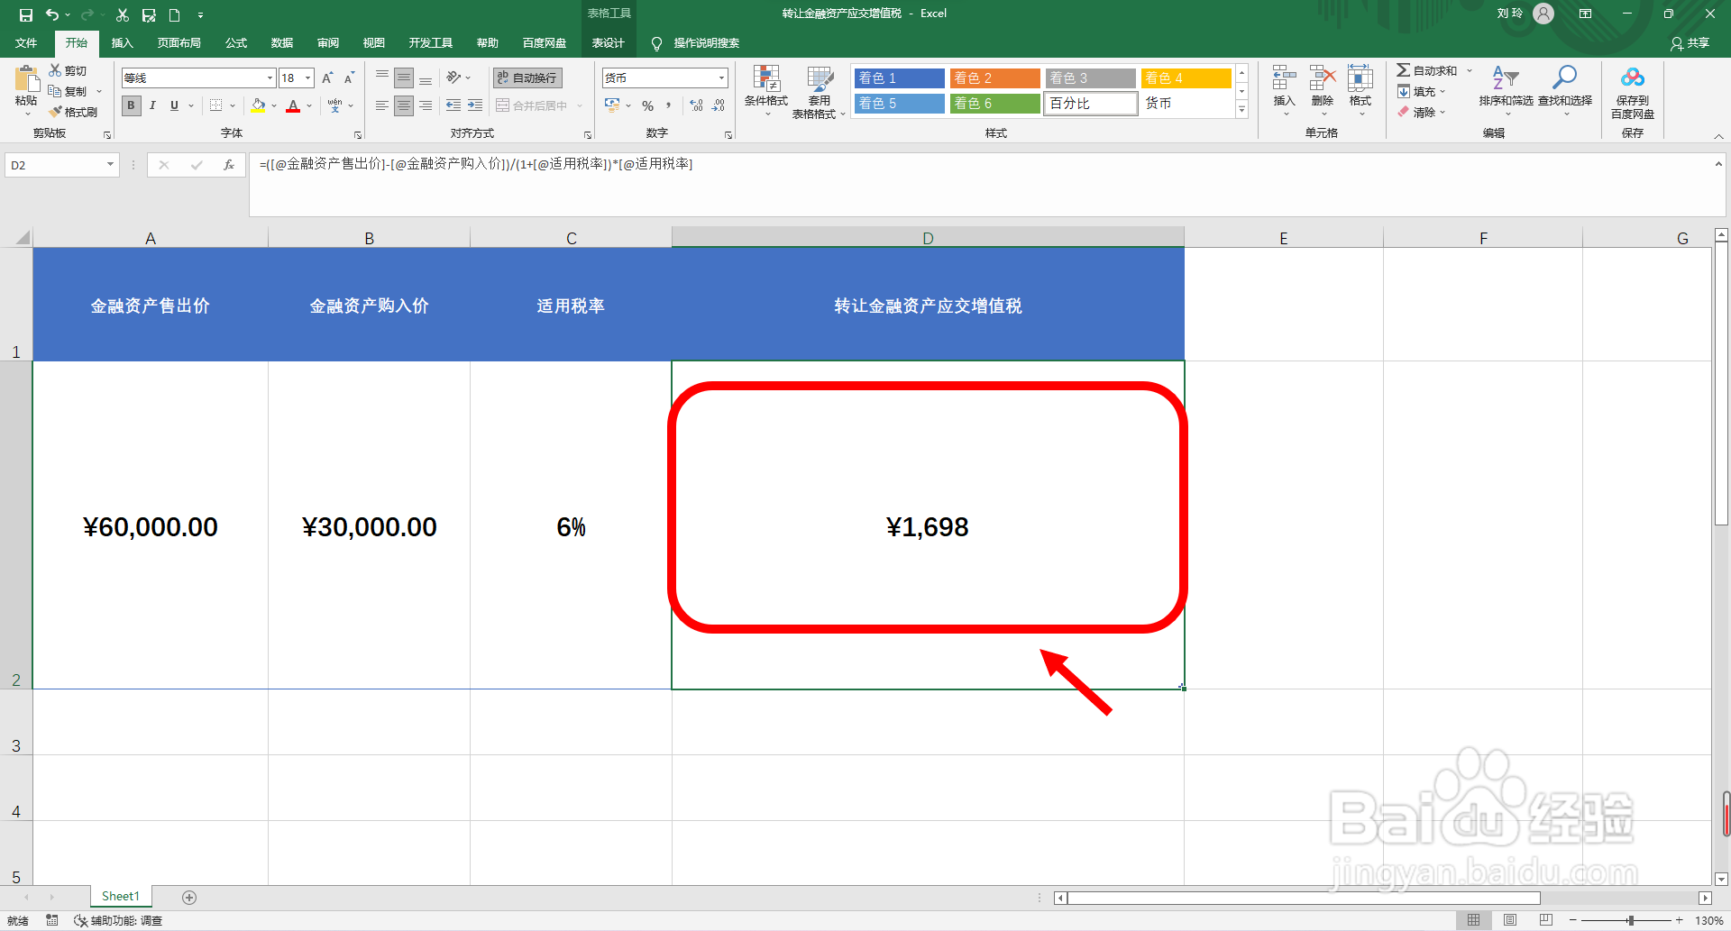The image size is (1731, 931).
Task: Open the sort and filter (排序和筛选) tool
Action: click(1505, 91)
